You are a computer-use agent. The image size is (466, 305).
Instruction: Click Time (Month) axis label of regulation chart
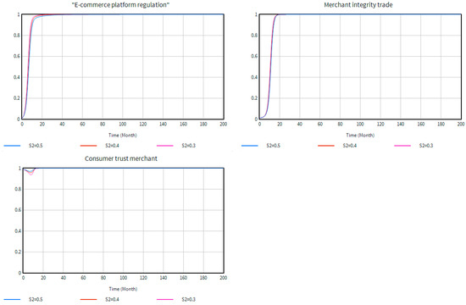pos(123,136)
